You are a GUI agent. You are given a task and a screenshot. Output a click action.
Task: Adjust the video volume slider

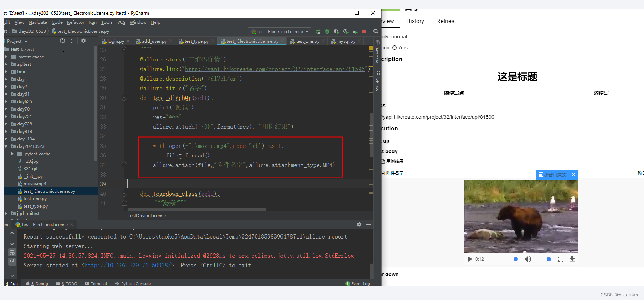click(545, 259)
